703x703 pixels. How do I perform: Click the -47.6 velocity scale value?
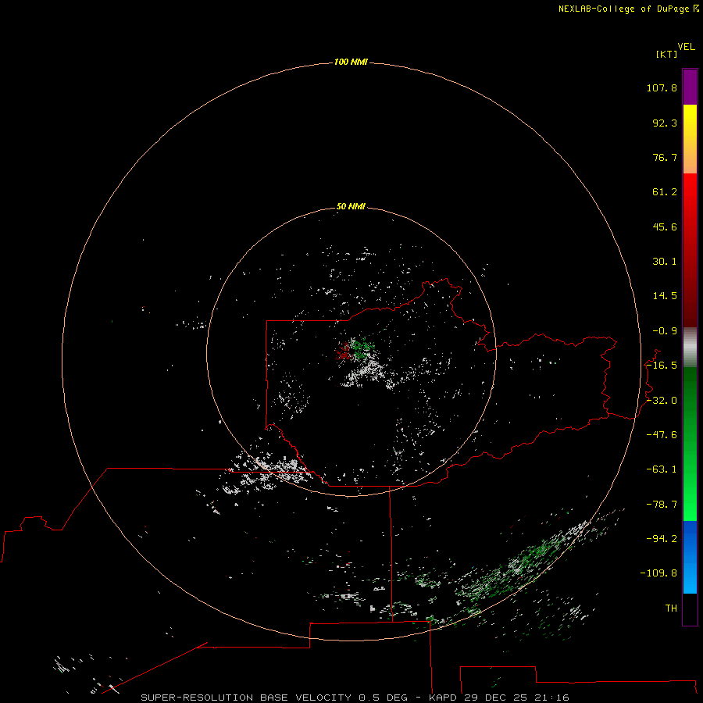(x=662, y=435)
